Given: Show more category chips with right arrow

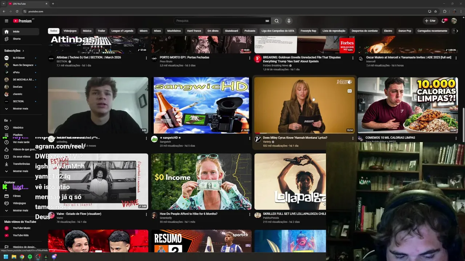Looking at the screenshot, I should click(x=457, y=31).
